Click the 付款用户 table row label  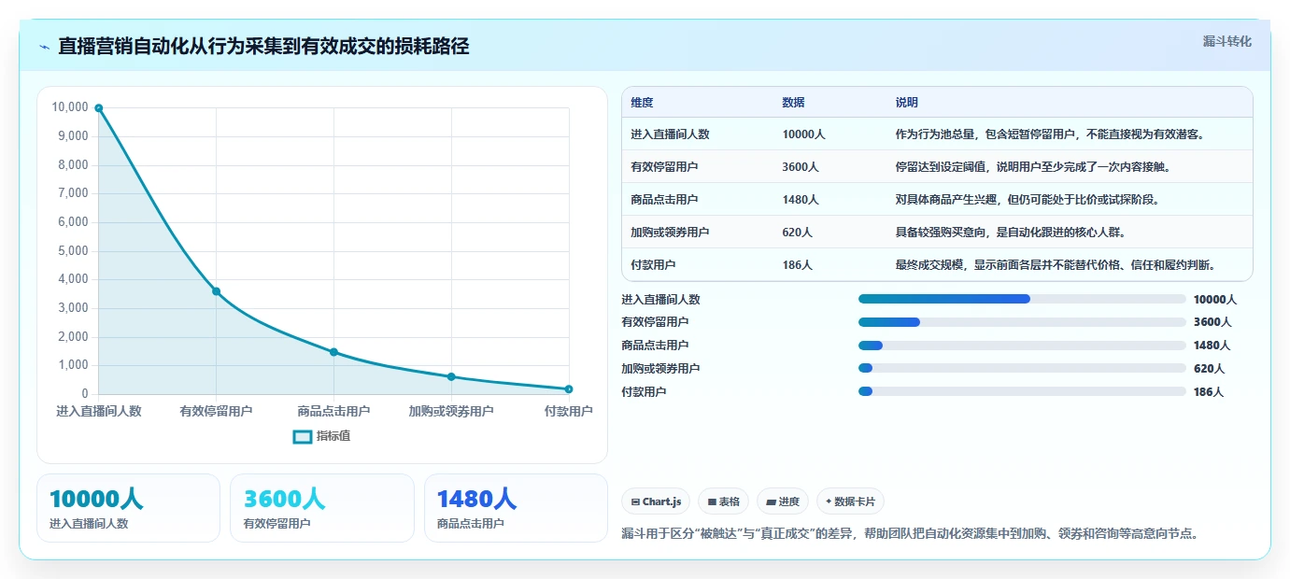653,265
